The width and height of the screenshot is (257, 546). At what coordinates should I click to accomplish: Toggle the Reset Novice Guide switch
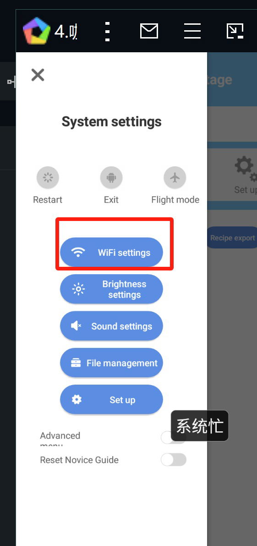[x=174, y=460]
